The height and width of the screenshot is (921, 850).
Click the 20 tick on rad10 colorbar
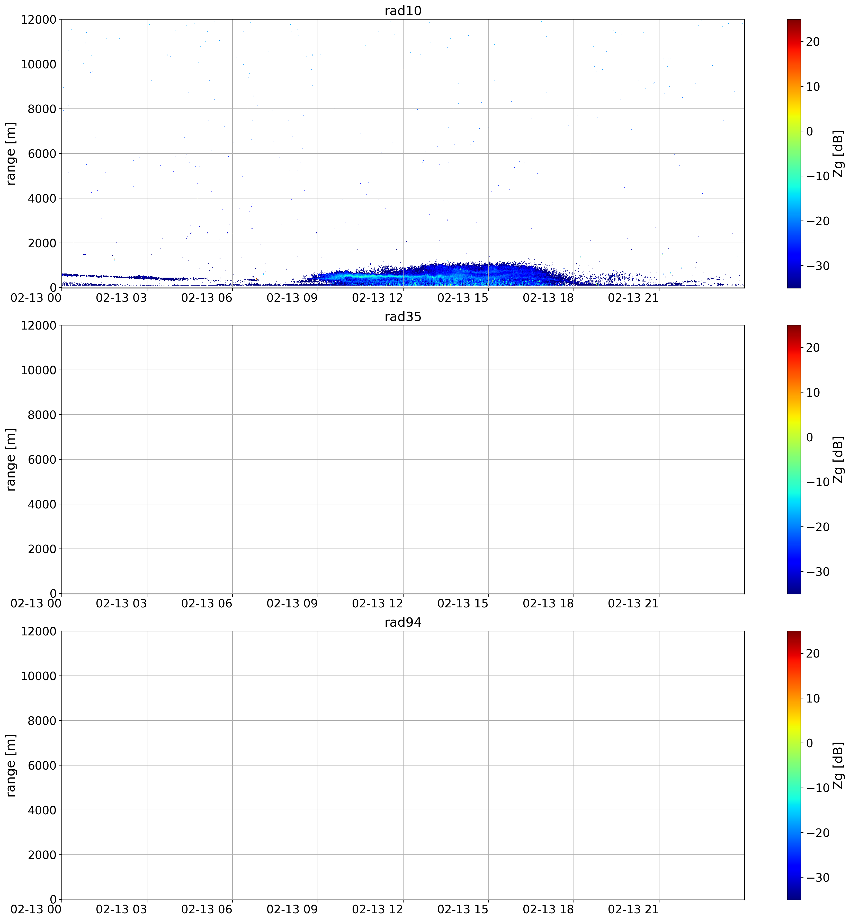(813, 42)
